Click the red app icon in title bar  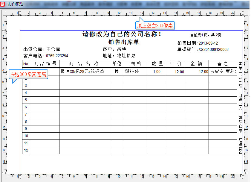(x=3, y=4)
